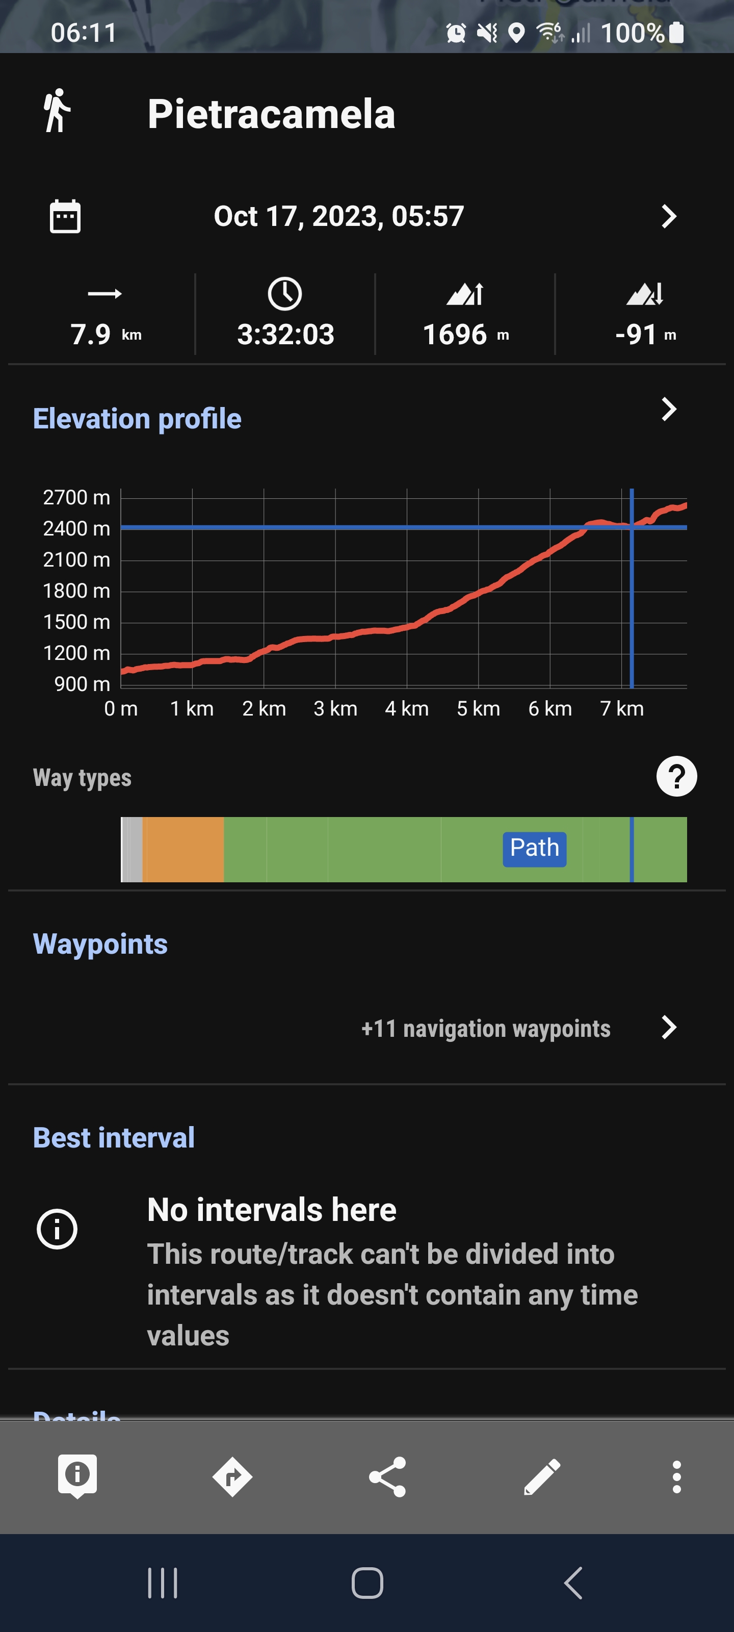Start navigation with the directions icon
Screen dimensions: 734x1632
click(232, 1477)
